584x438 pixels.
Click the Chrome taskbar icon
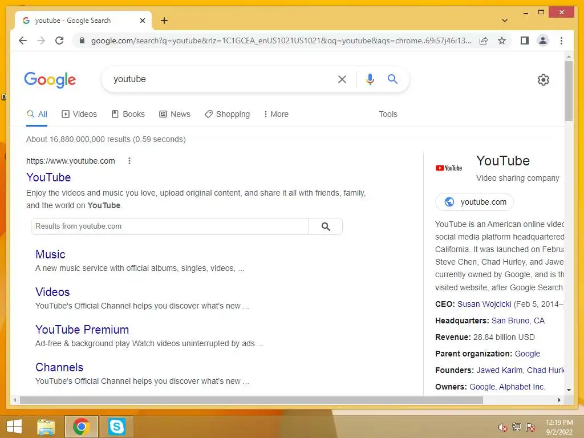tap(82, 427)
